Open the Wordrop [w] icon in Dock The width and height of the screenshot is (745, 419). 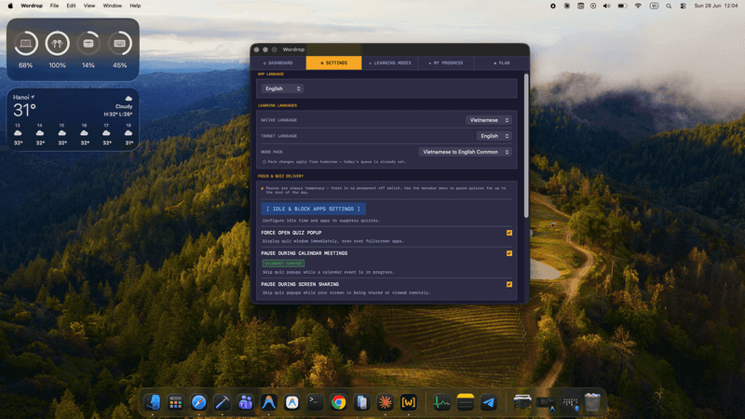408,402
